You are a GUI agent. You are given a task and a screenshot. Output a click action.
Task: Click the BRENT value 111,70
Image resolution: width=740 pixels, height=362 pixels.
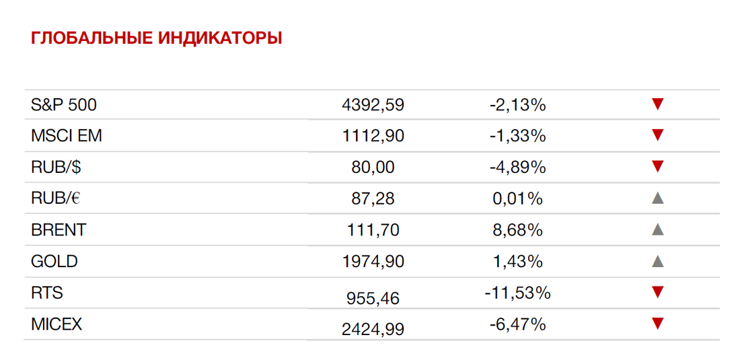(x=373, y=230)
